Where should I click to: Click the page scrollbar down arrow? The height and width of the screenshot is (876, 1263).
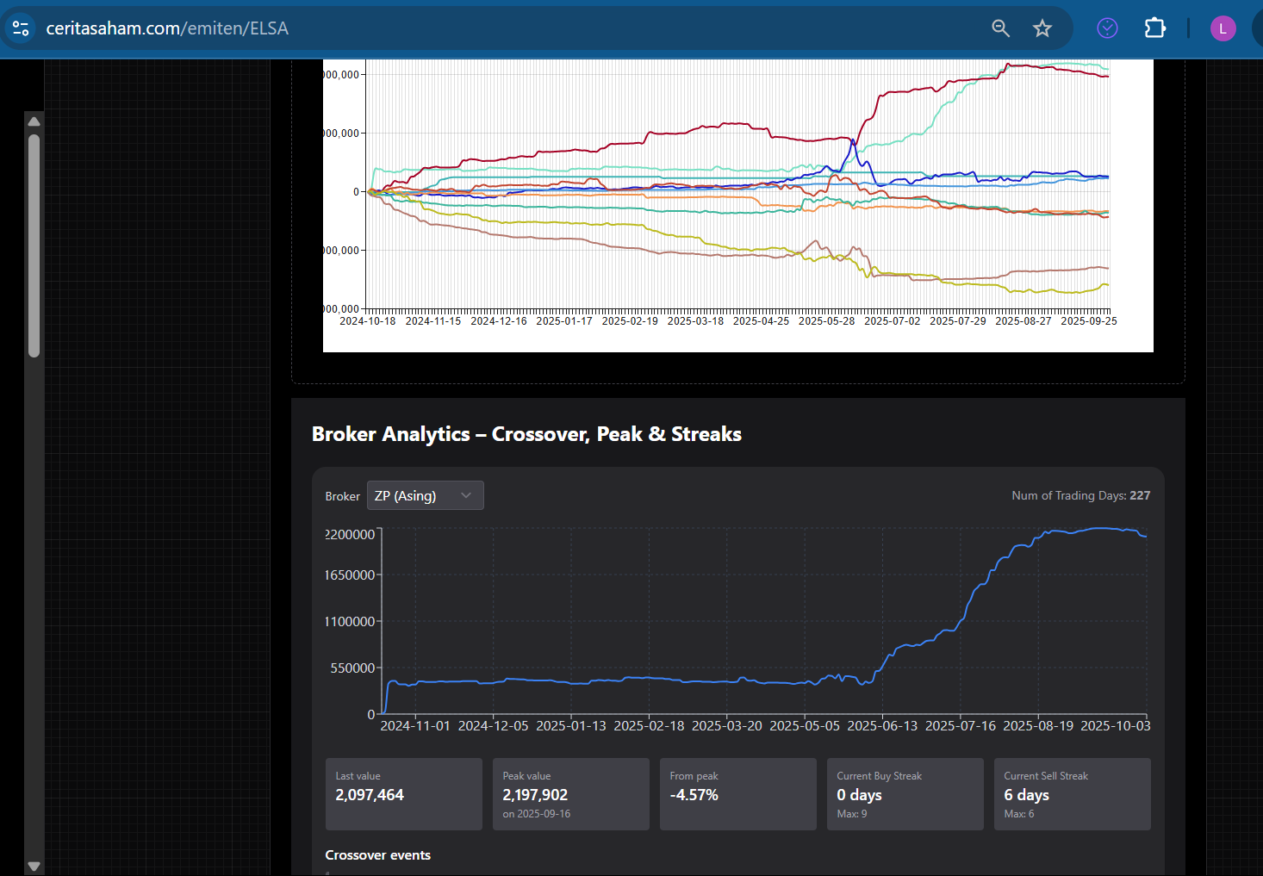(x=34, y=866)
